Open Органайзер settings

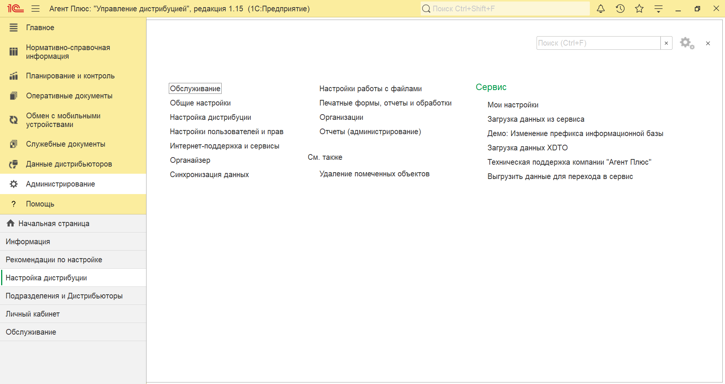pyautogui.click(x=190, y=160)
